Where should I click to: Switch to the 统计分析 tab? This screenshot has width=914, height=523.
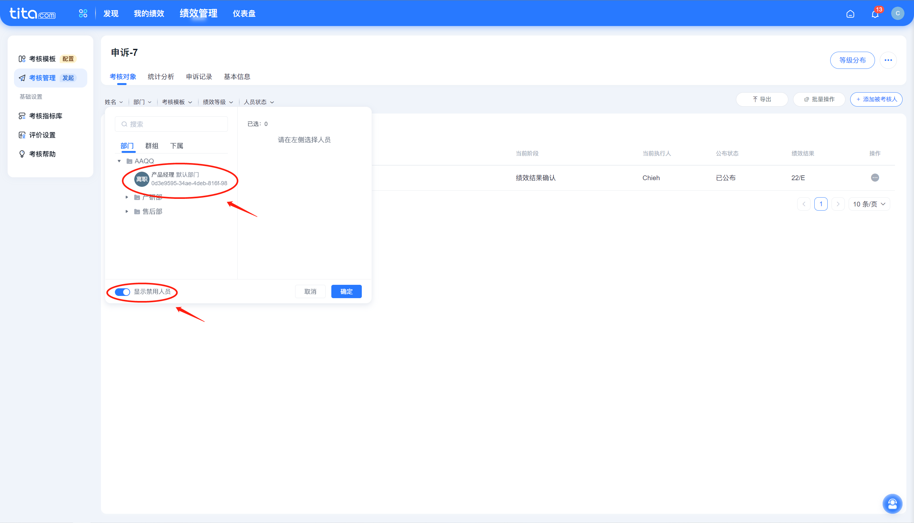point(161,77)
